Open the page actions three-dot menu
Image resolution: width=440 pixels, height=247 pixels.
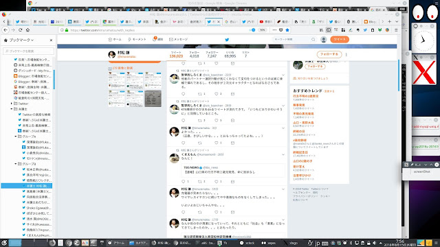pos(274,30)
